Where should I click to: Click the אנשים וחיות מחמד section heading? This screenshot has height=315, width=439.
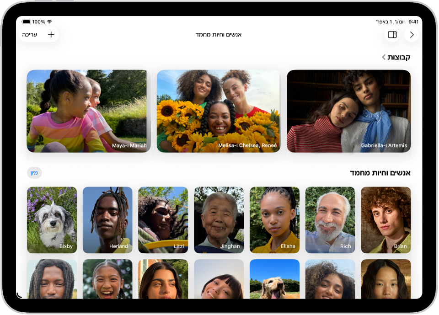[x=380, y=173]
